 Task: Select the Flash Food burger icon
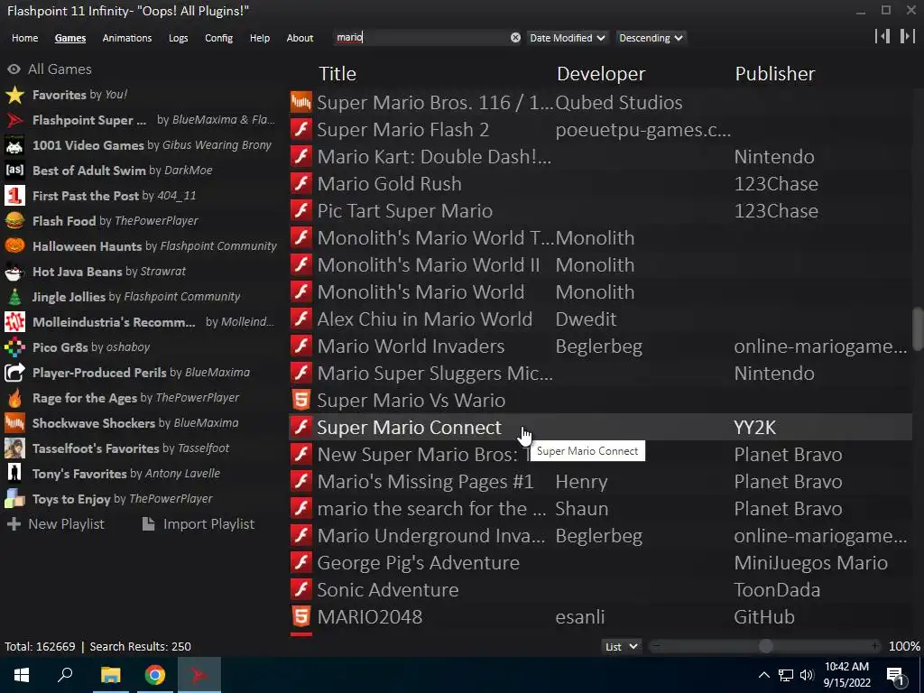(14, 221)
